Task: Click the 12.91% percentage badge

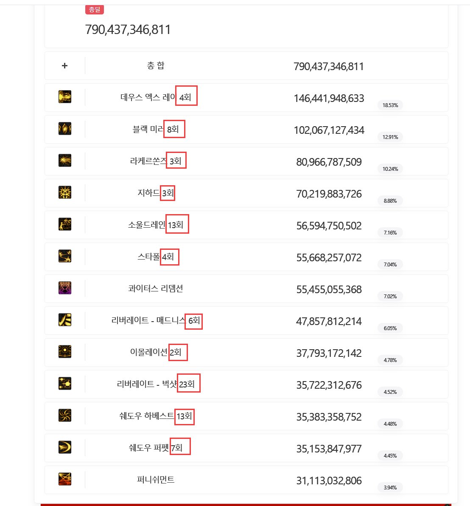Action: click(x=390, y=137)
